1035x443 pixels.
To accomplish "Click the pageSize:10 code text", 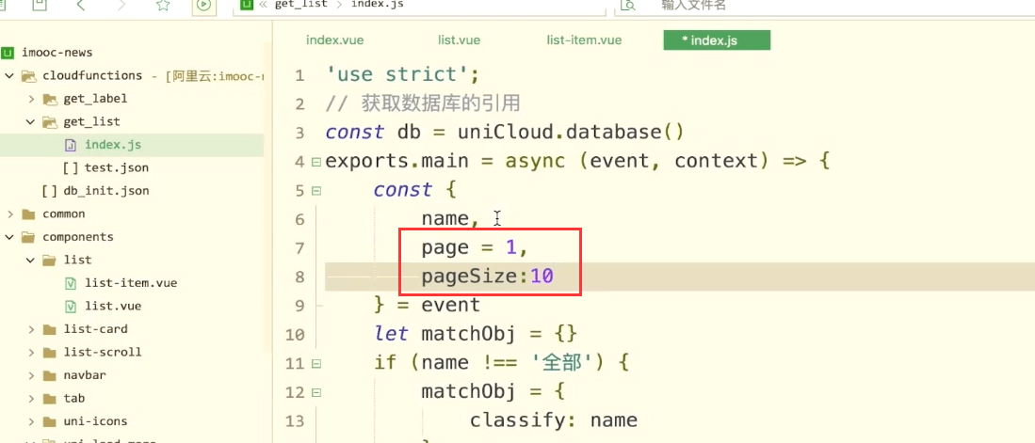I will 487,277.
